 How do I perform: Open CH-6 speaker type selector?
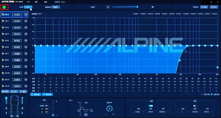pos(17,47)
